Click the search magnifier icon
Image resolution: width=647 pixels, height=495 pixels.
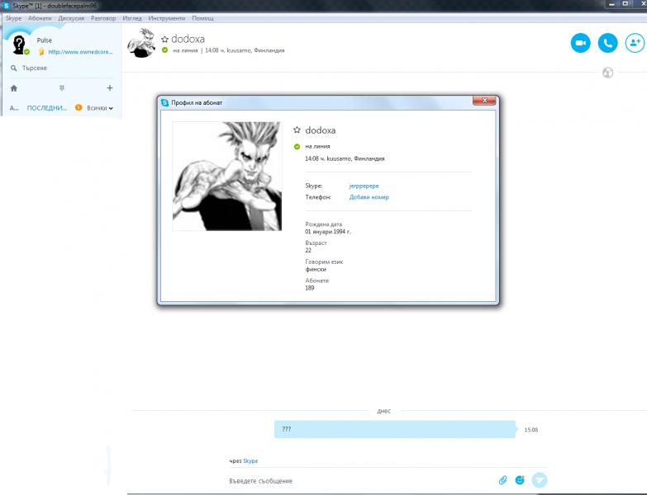[x=13, y=68]
